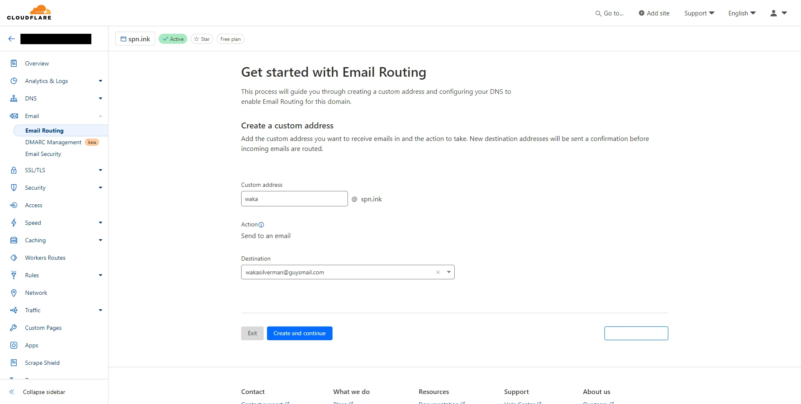Expand the Analytics & Logs section
801x404 pixels.
click(x=100, y=81)
